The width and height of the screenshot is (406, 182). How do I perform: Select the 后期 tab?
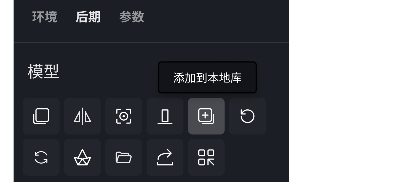point(88,17)
